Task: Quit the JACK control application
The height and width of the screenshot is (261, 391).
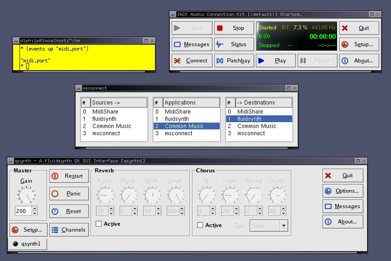Action: (359, 28)
